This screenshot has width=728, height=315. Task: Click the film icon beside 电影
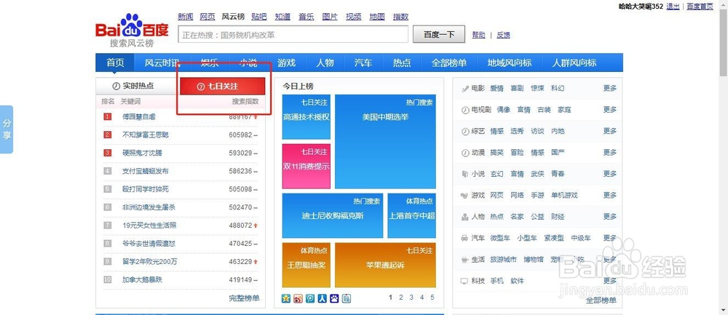click(x=464, y=88)
